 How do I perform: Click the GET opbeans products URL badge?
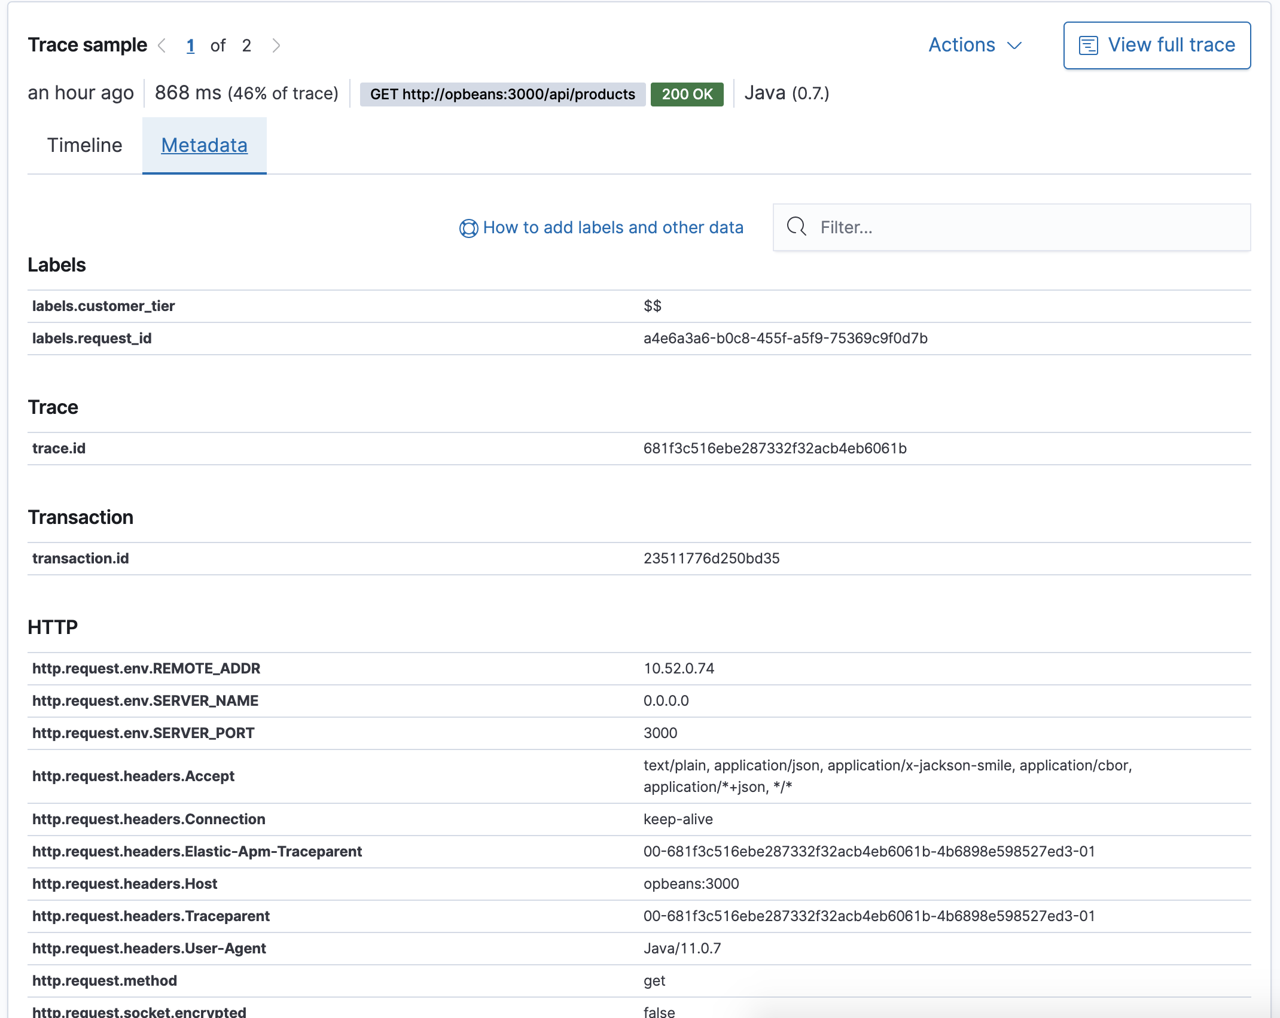[502, 94]
